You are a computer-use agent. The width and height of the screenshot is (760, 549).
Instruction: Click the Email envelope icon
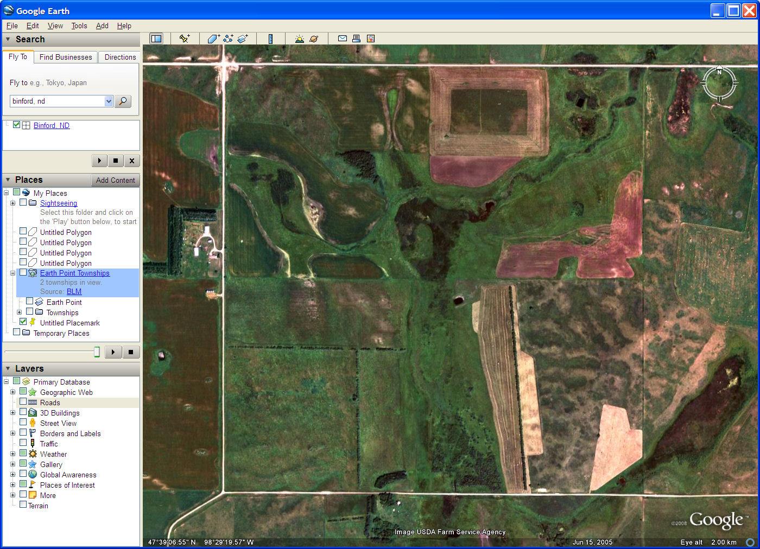[343, 39]
